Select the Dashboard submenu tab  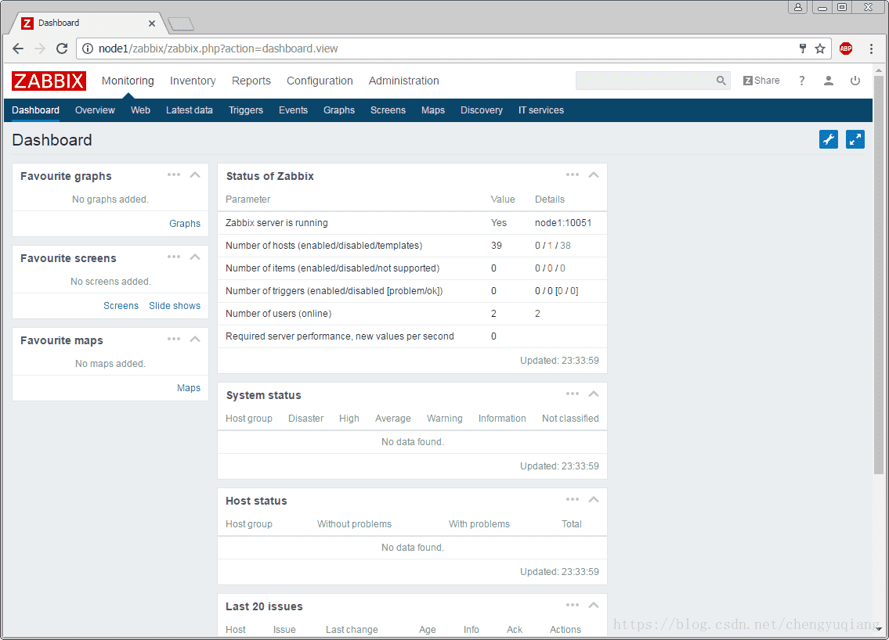(x=36, y=110)
